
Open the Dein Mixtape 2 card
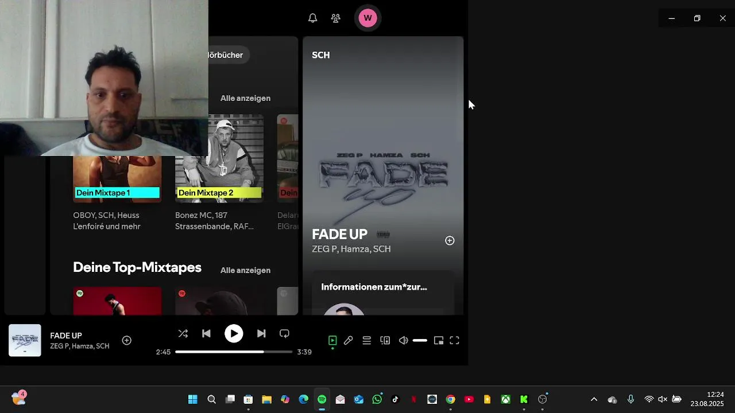point(219,173)
